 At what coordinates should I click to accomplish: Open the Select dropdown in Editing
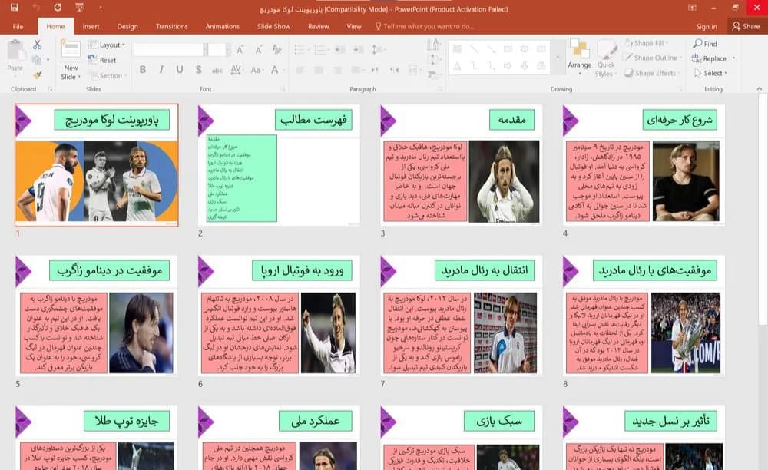point(710,73)
